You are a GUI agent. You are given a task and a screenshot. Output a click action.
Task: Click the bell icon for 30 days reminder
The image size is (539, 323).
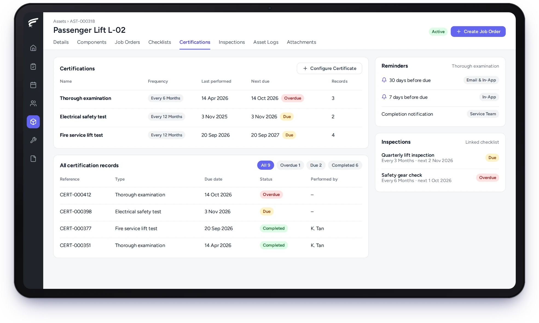[x=384, y=80]
